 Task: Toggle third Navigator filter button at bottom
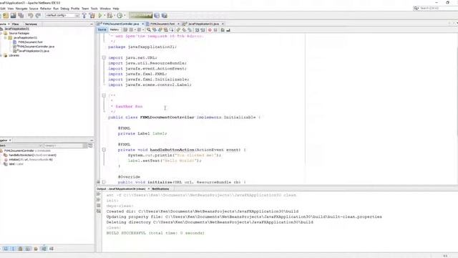point(21,249)
